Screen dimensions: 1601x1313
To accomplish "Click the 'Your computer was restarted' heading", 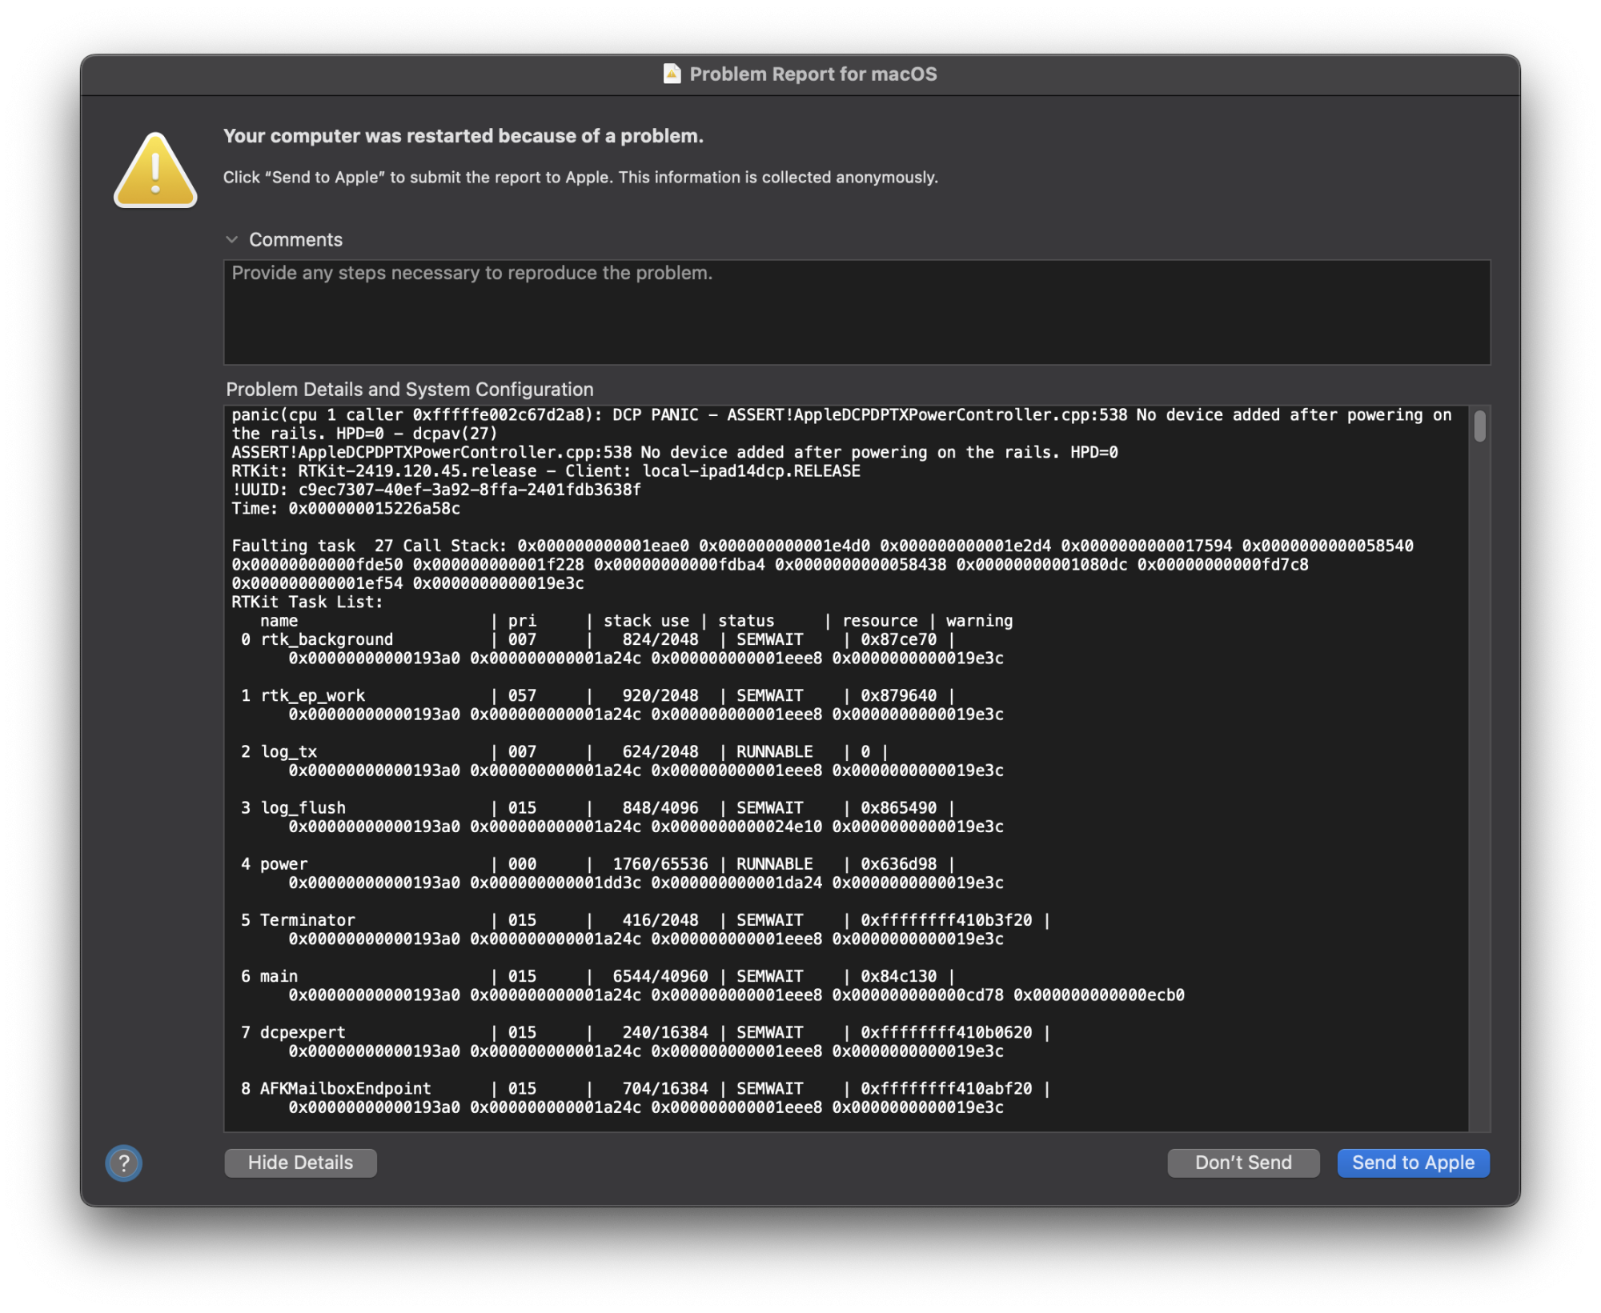I will point(463,136).
